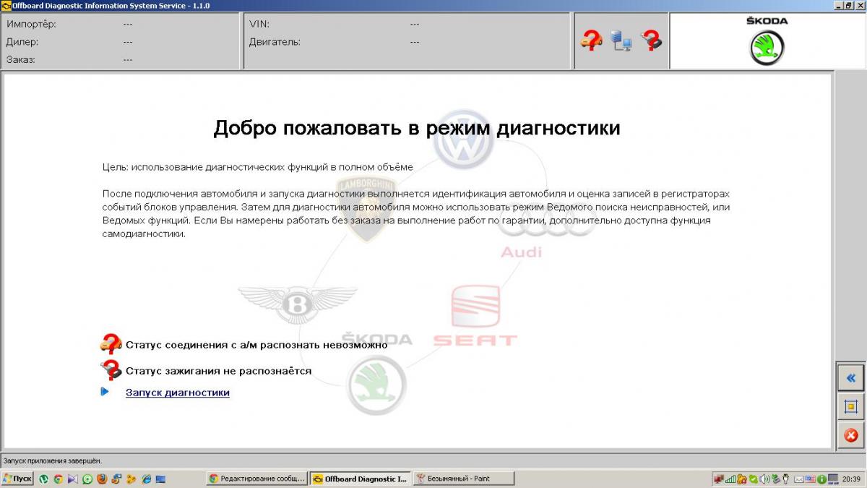Launch Internet Explorer from the quick launch bar
The image size is (867, 488).
click(x=146, y=479)
